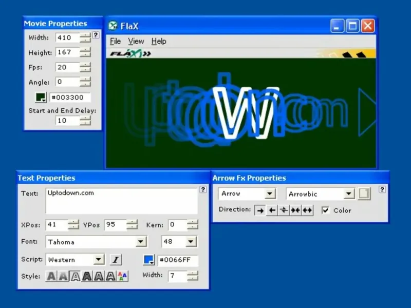
Task: Choose the second shadowed text style icon
Action: [63, 276]
